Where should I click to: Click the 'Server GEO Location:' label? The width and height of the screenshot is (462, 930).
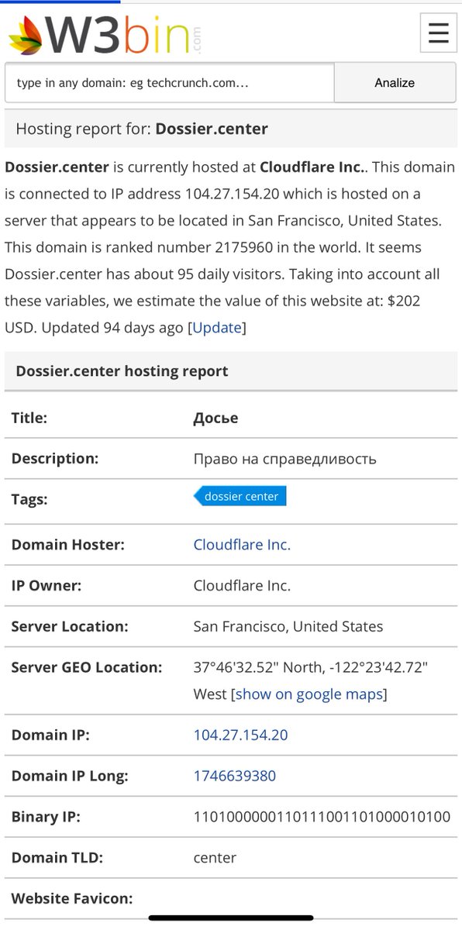87,667
